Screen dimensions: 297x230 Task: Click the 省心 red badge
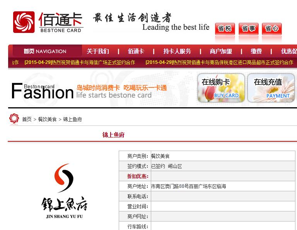271,29
